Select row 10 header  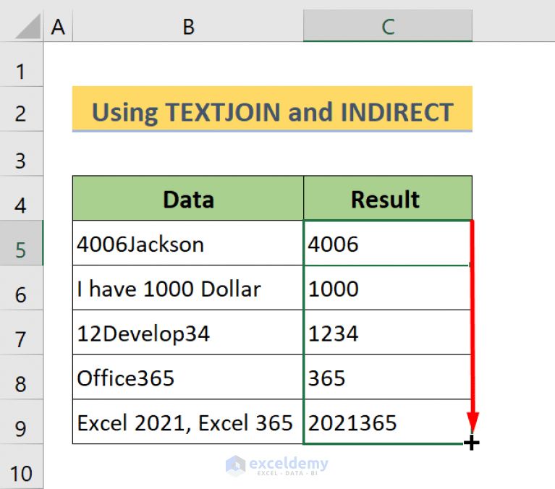21,467
